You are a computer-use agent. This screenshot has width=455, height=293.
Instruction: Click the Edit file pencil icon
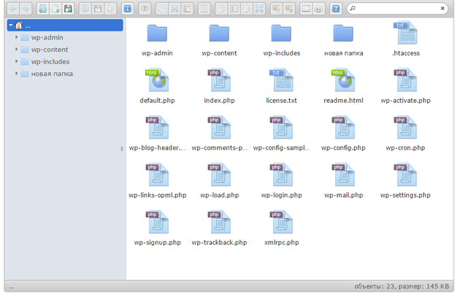[247, 9]
